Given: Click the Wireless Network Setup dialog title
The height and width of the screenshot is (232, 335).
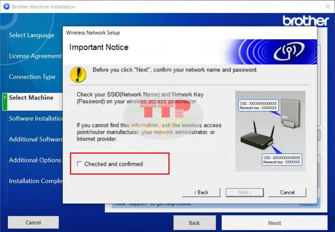Looking at the screenshot, I should [93, 33].
